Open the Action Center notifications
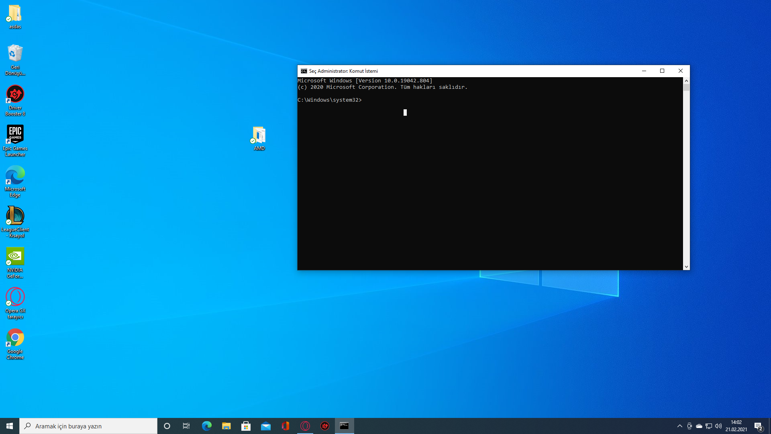Image resolution: width=771 pixels, height=434 pixels. point(759,426)
